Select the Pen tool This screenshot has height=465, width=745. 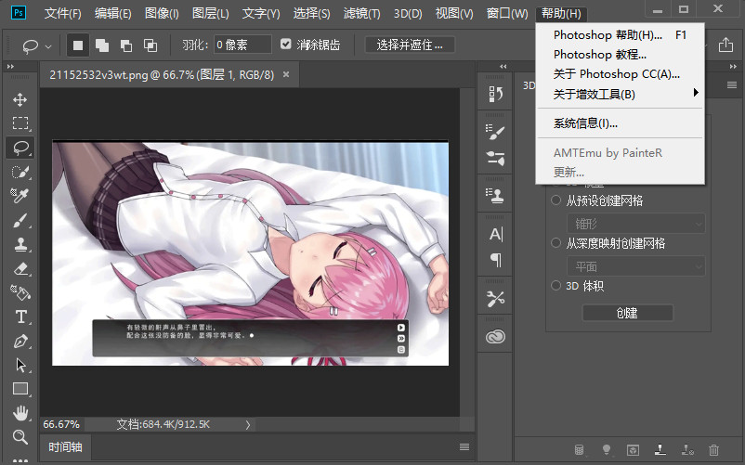(x=20, y=341)
